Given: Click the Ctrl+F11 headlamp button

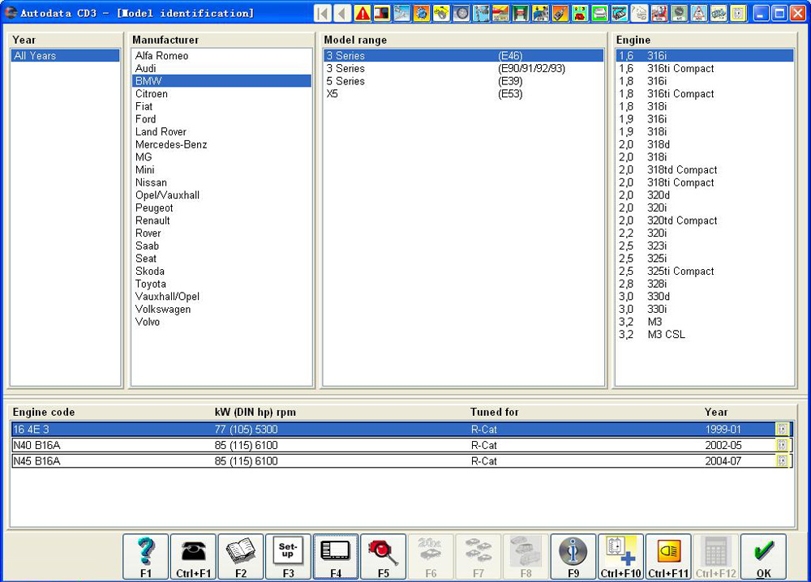Looking at the screenshot, I should (x=668, y=557).
